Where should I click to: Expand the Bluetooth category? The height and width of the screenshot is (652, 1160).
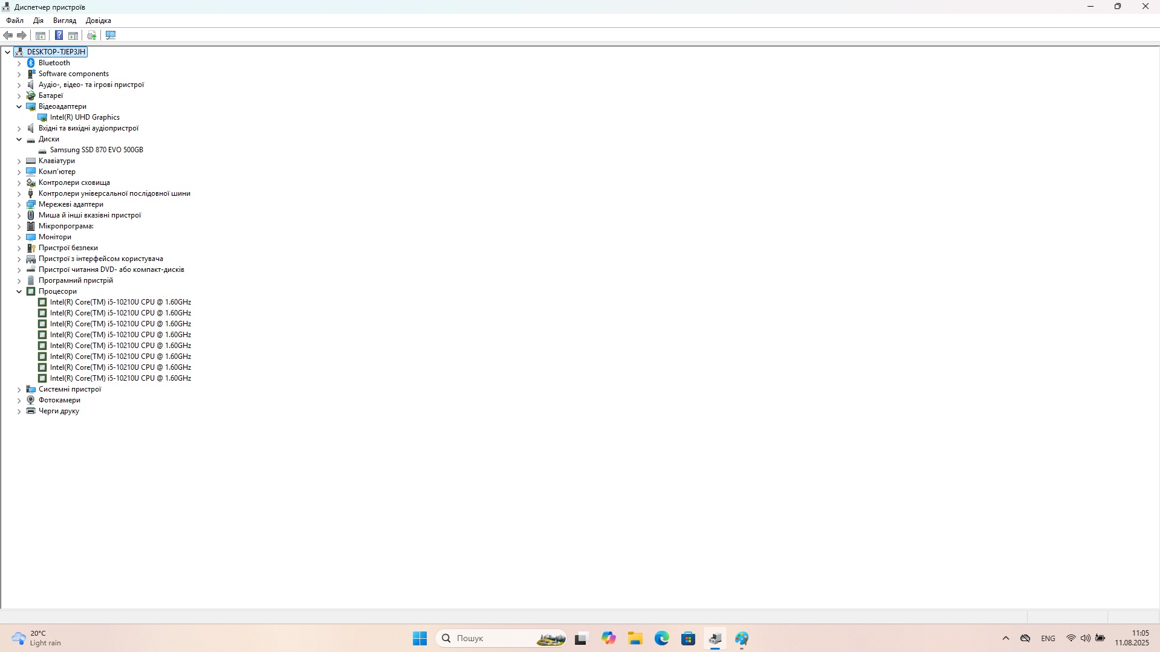pos(19,63)
